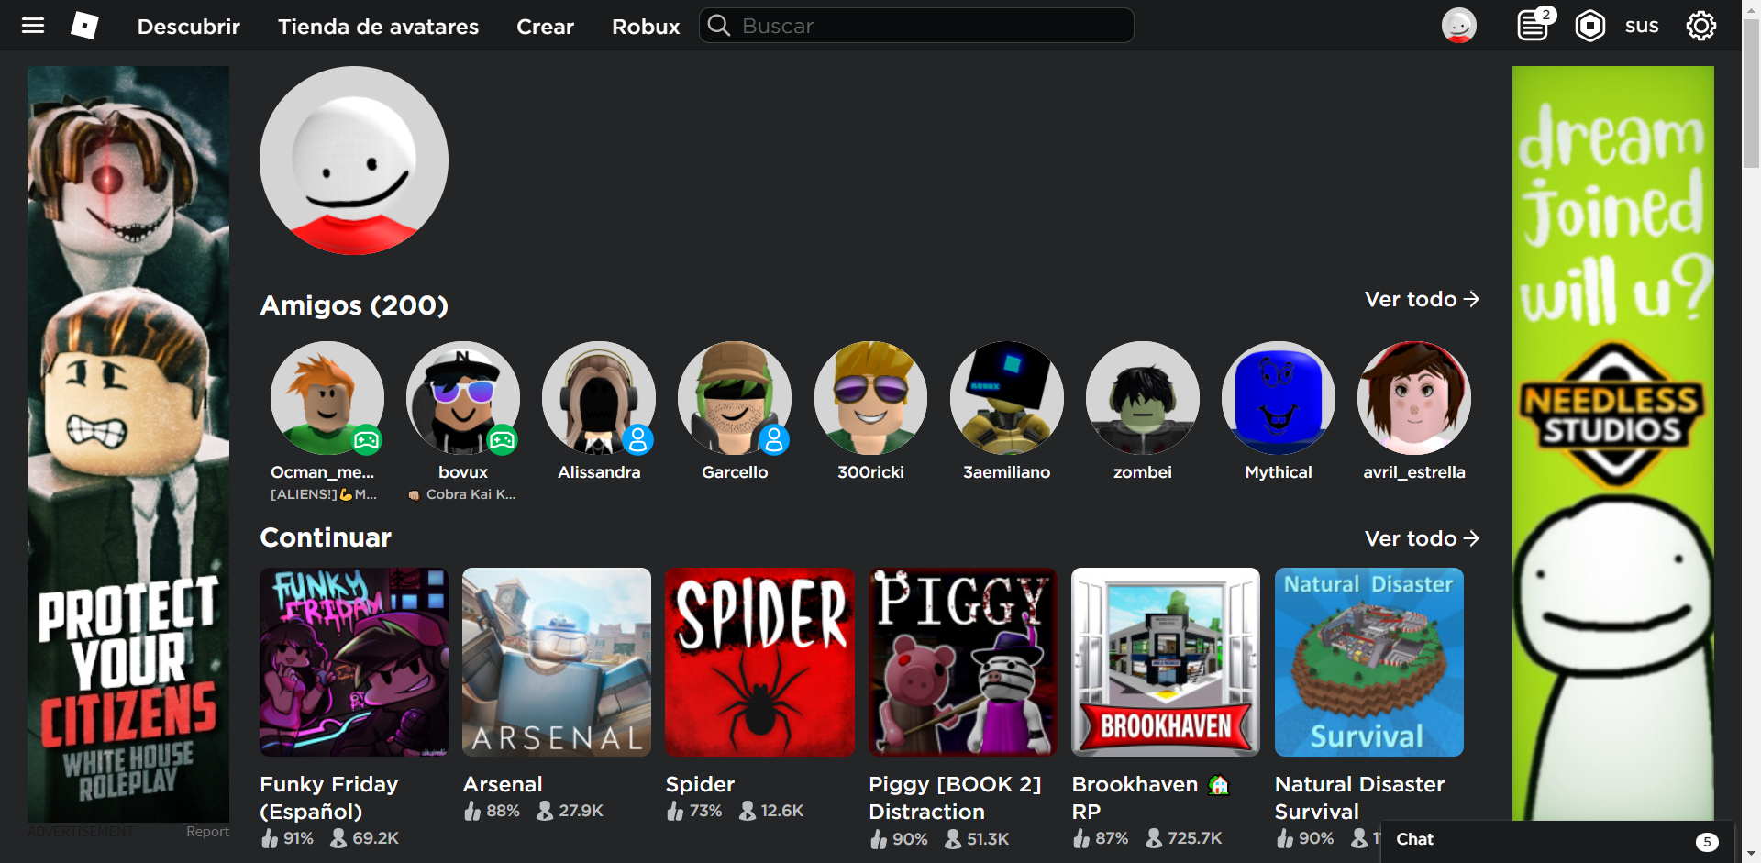
Task: Open the Descubrir menu
Action: [189, 27]
